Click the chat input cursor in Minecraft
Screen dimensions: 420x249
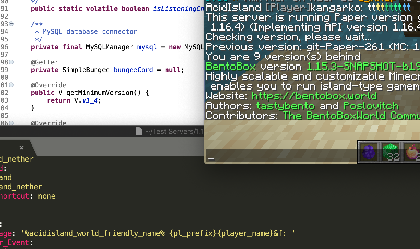coord(211,158)
